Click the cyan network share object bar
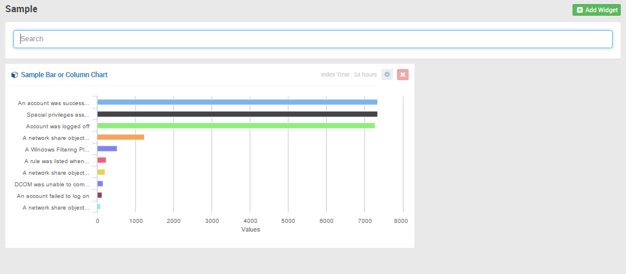This screenshot has width=626, height=274. (x=99, y=207)
